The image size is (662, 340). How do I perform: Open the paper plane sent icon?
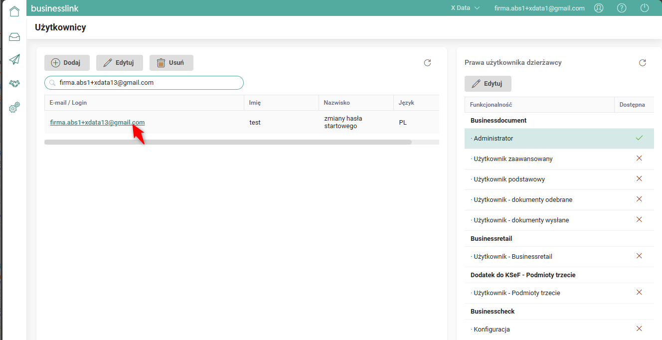[x=14, y=60]
